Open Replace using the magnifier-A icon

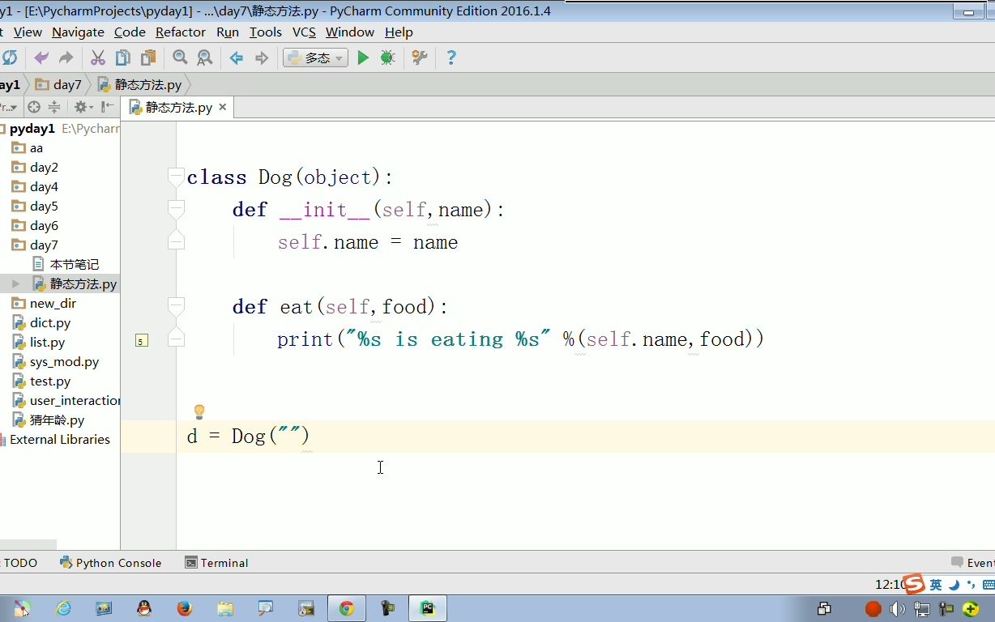[204, 58]
